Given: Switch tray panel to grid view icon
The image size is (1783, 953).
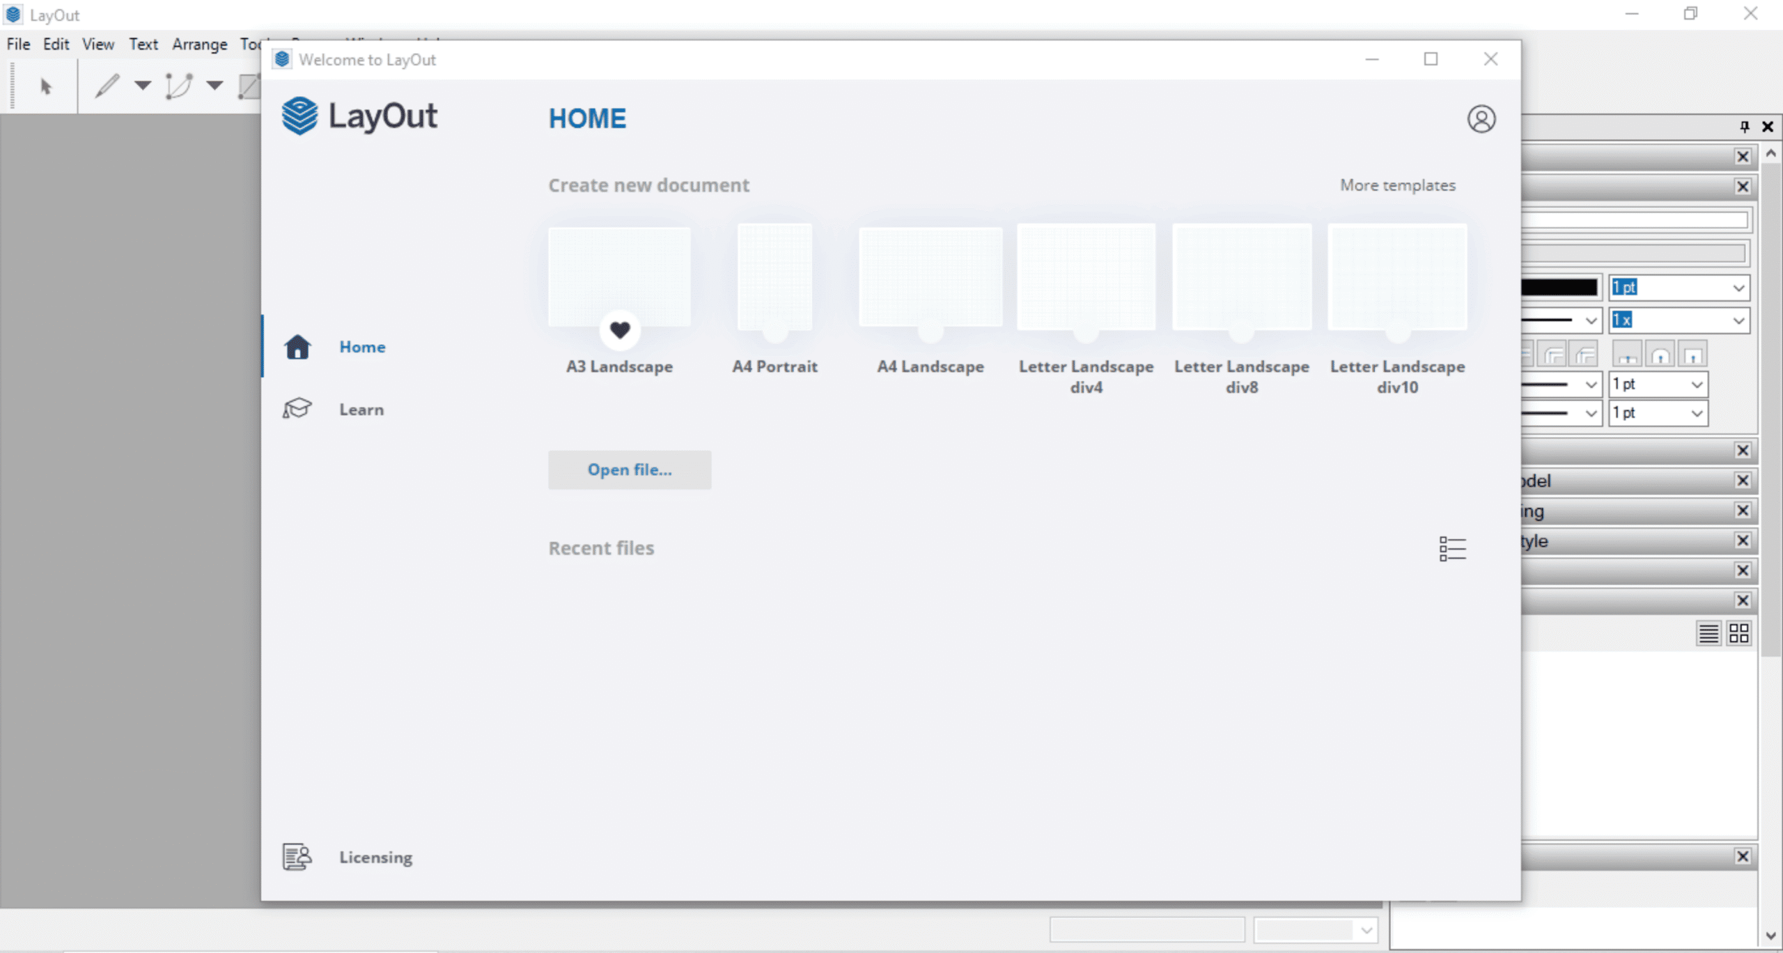Looking at the screenshot, I should pyautogui.click(x=1739, y=633).
